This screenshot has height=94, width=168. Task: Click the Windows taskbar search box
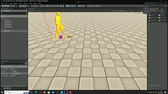(x=17, y=92)
